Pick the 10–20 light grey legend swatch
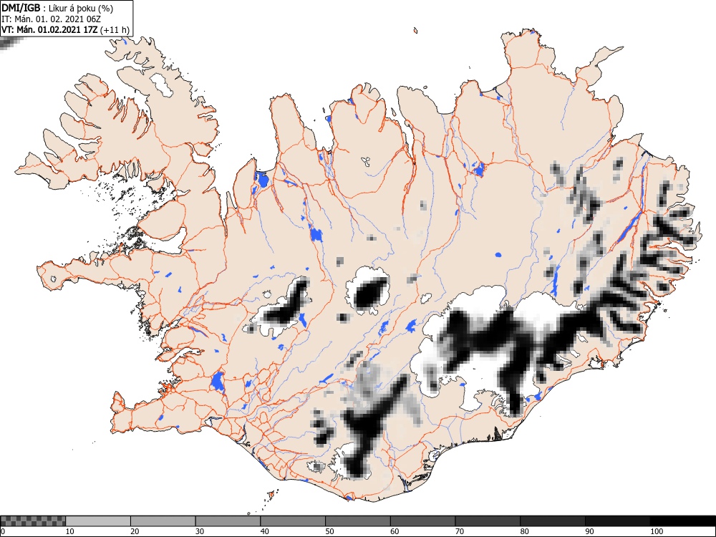This screenshot has height=537, width=716. (98, 521)
